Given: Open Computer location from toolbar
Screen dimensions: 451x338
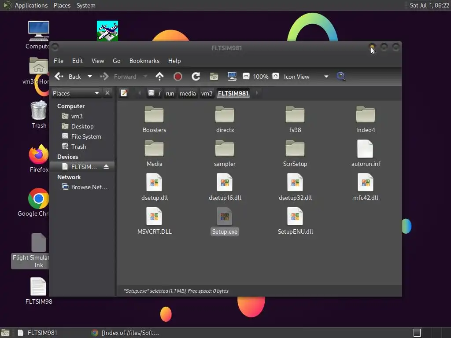Looking at the screenshot, I should point(232,77).
